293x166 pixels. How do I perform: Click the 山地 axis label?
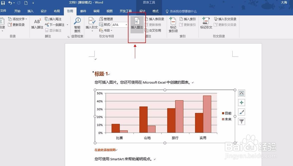pos(147,138)
